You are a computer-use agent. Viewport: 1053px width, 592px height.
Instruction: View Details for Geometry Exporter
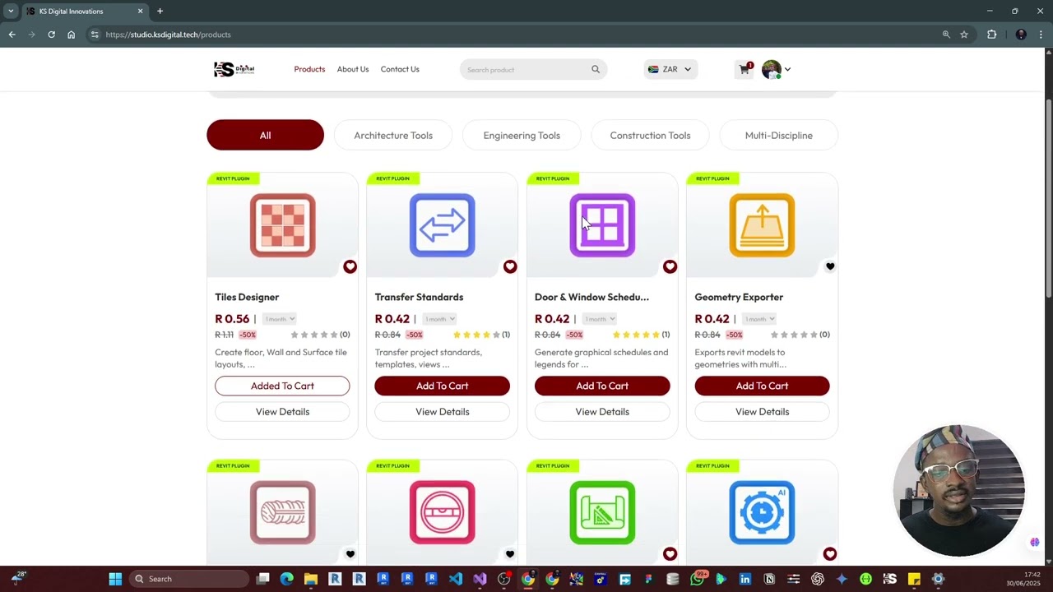coord(762,411)
